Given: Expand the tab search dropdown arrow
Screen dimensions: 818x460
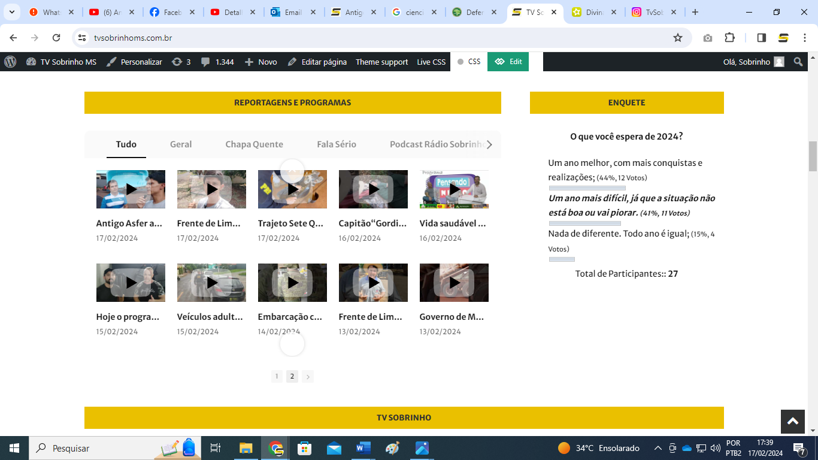Looking at the screenshot, I should tap(11, 12).
